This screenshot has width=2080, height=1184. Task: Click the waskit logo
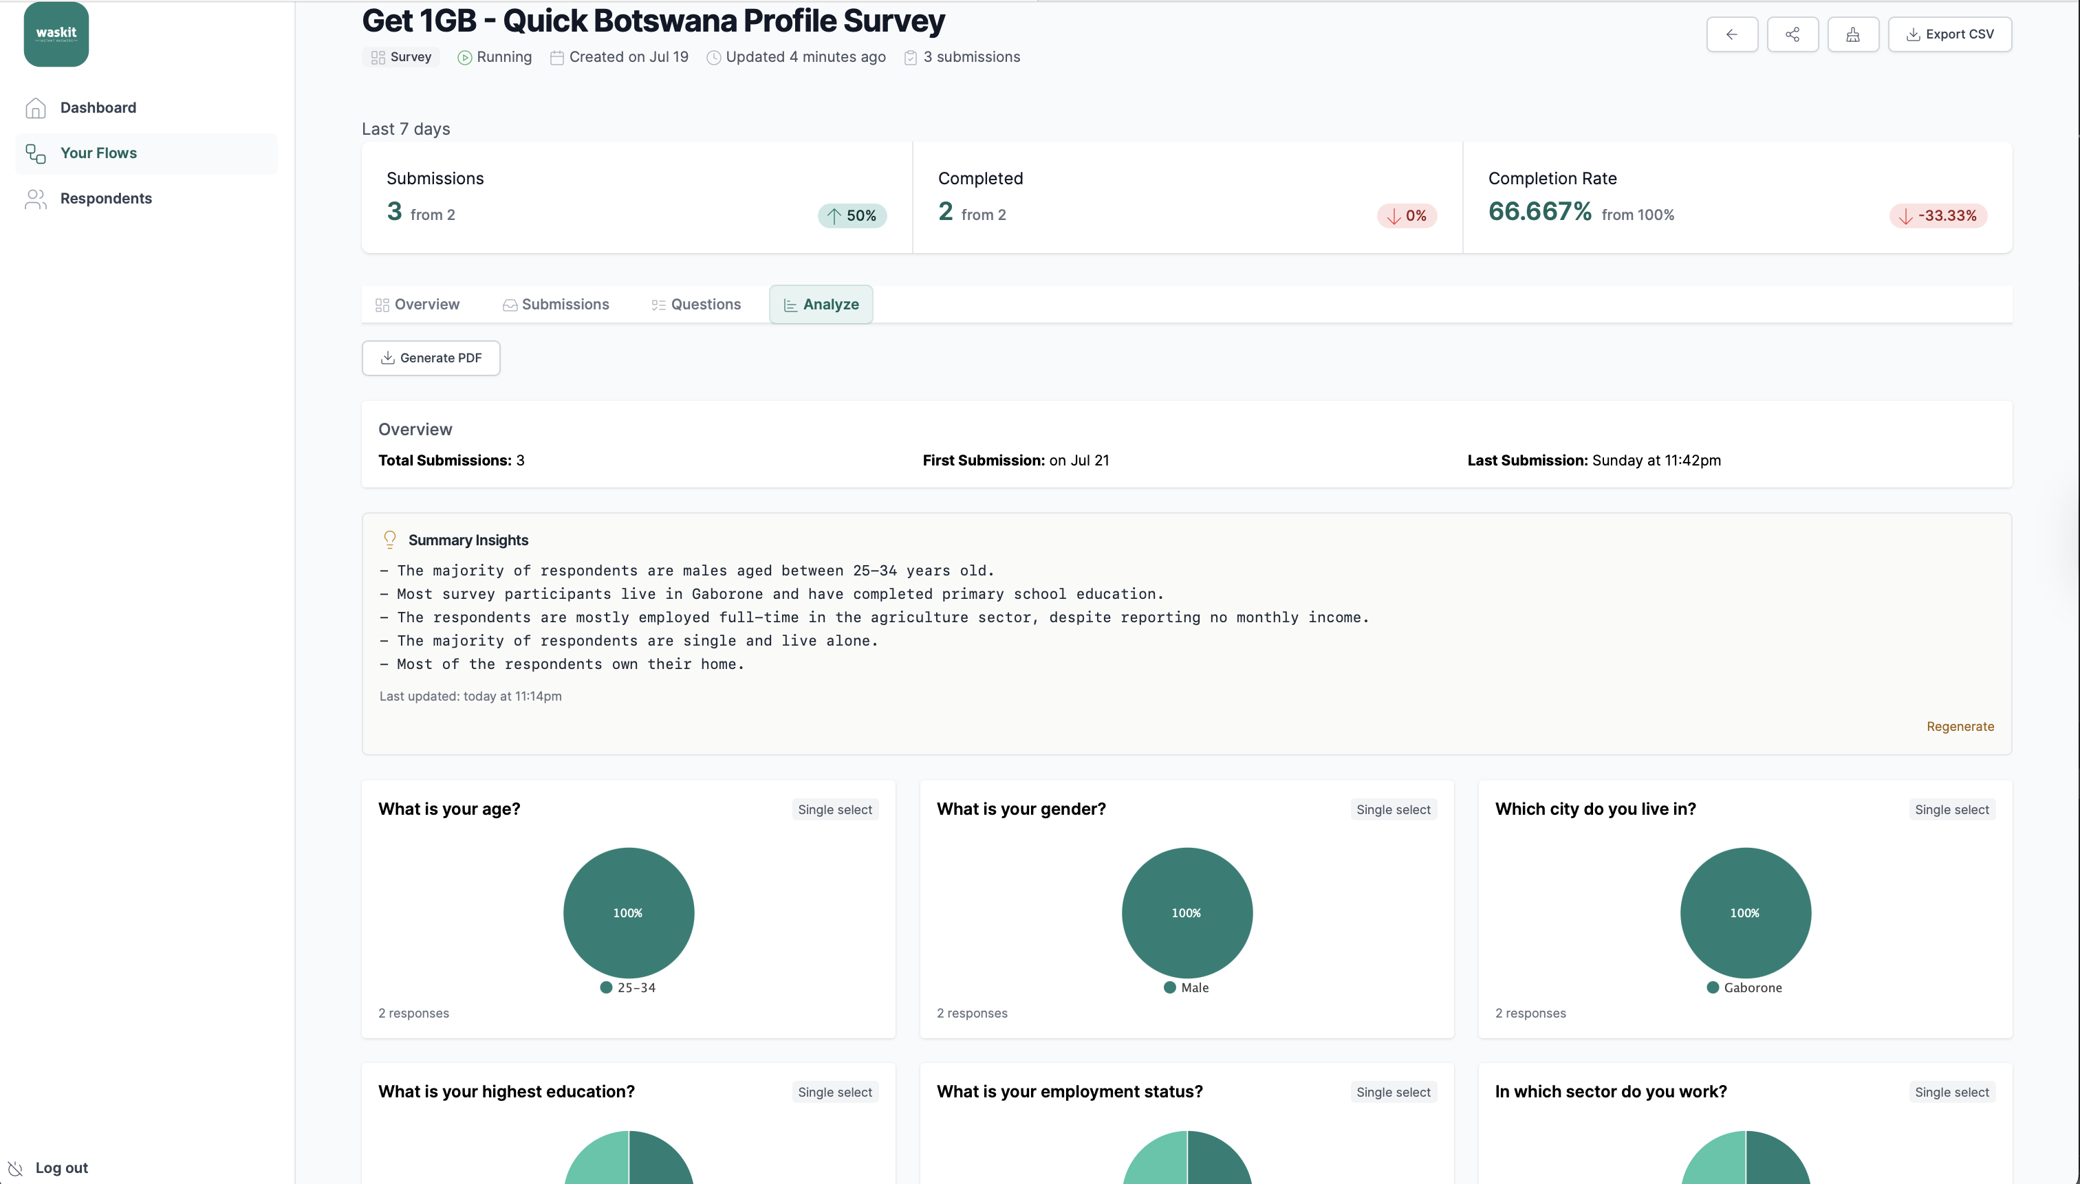click(x=56, y=33)
